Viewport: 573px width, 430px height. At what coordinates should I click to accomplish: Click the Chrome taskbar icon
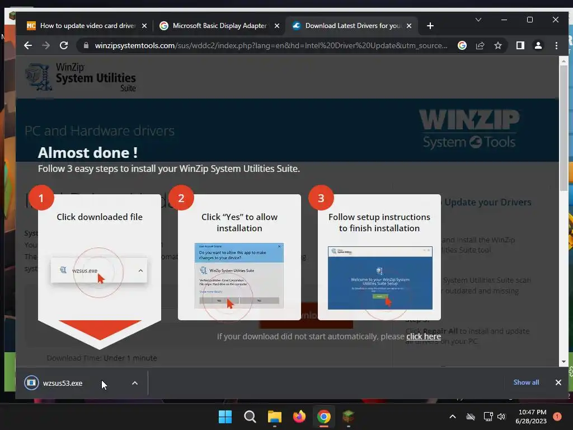coord(324,417)
